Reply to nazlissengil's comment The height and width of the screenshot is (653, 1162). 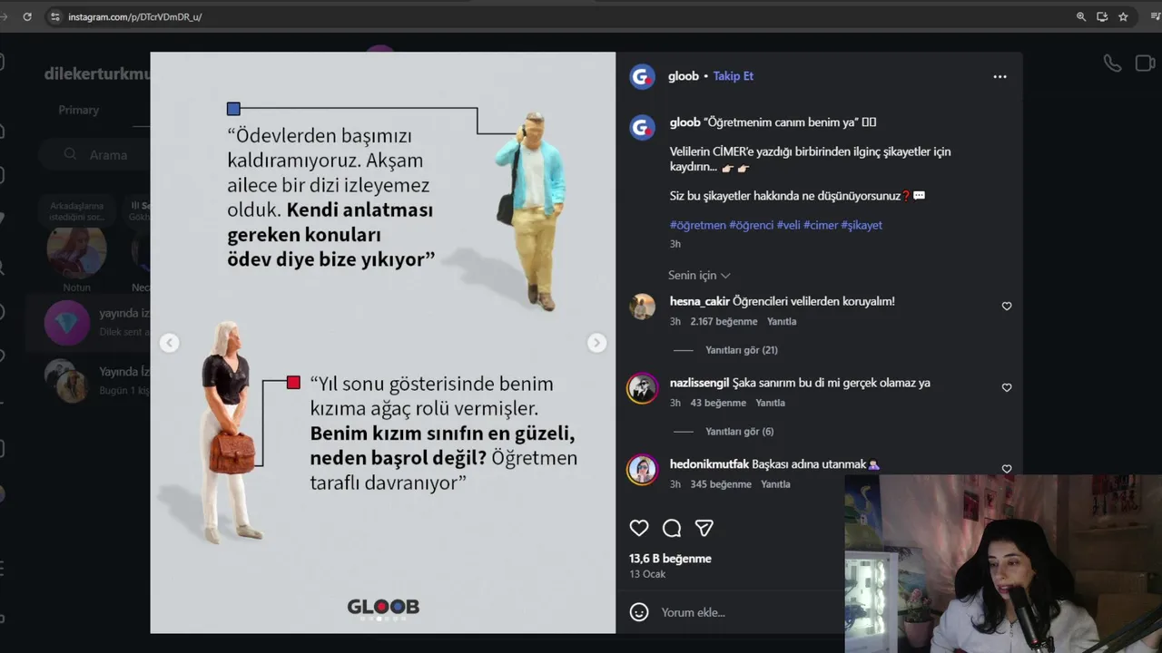click(x=771, y=403)
